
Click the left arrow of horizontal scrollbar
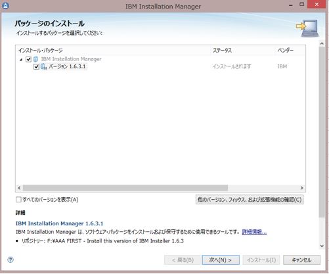tap(19, 188)
